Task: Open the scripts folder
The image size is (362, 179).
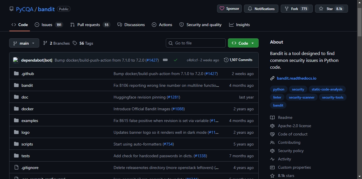Action: (x=27, y=144)
